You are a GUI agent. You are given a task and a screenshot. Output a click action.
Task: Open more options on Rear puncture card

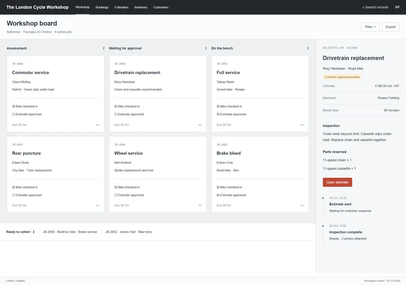tap(97, 205)
